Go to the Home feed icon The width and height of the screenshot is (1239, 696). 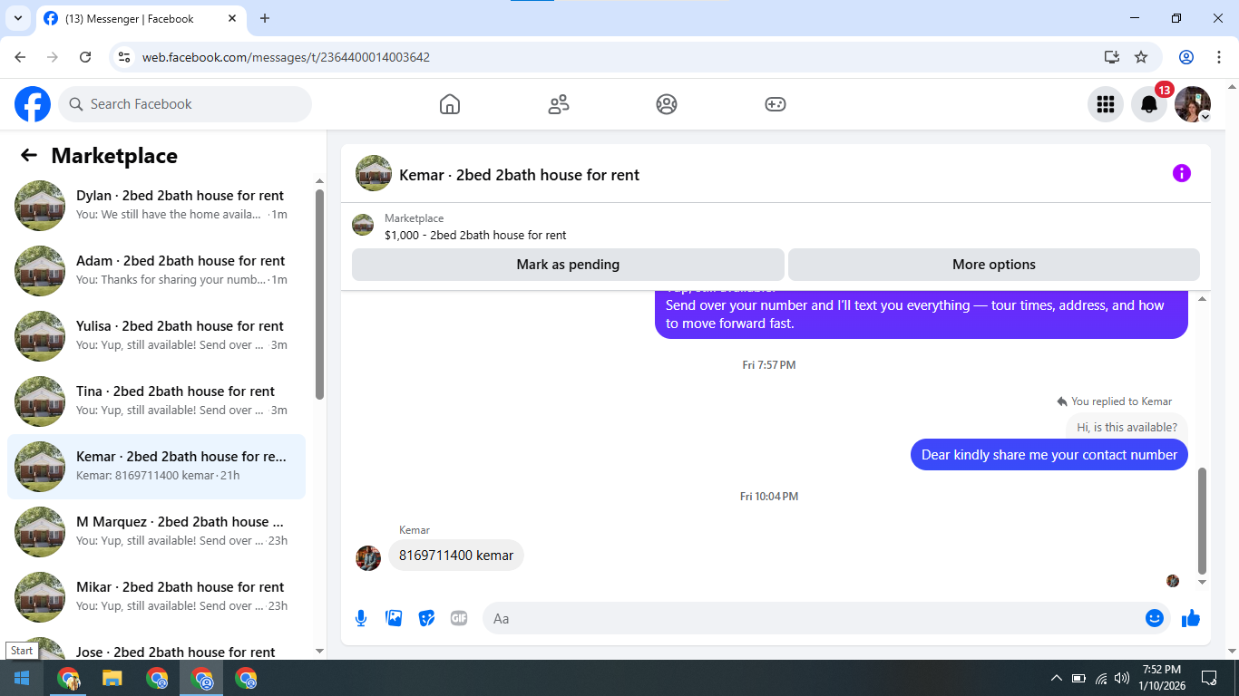coord(450,104)
